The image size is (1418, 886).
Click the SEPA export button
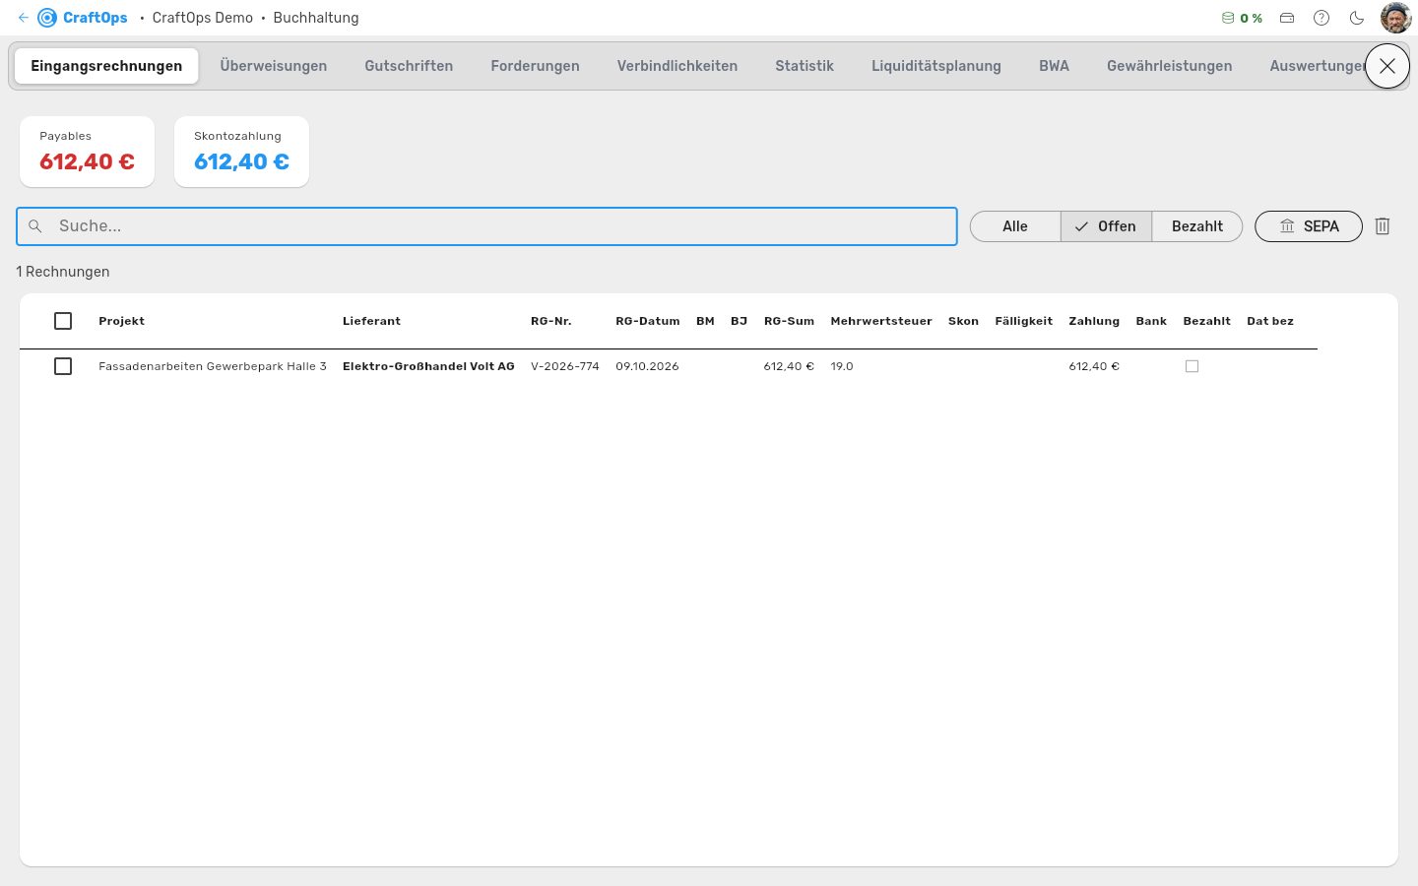(1309, 226)
